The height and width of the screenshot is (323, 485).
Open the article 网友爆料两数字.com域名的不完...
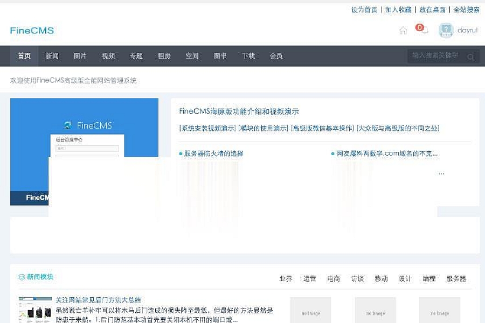point(387,153)
